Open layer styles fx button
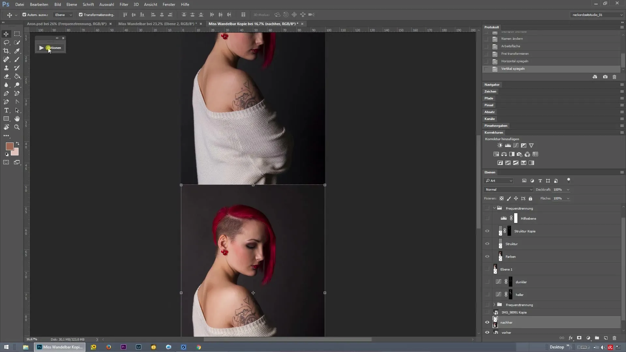This screenshot has height=352, width=626. [571, 338]
